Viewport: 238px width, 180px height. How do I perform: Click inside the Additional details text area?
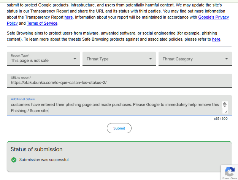coord(114,107)
